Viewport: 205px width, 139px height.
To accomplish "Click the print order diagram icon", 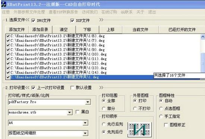I will [139, 129].
